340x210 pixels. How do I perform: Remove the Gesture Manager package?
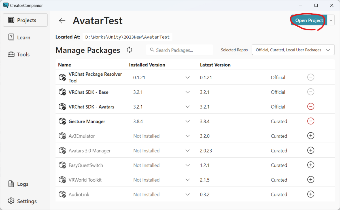pyautogui.click(x=311, y=121)
